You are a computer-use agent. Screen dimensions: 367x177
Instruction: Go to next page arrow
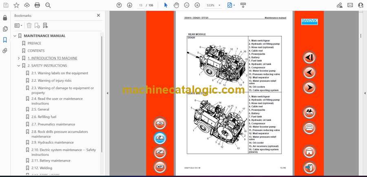[x=129, y=5]
